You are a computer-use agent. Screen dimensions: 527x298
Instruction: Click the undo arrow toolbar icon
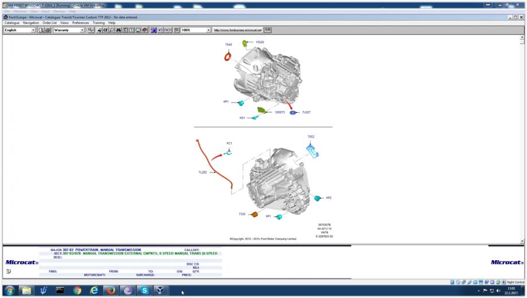tap(161, 30)
